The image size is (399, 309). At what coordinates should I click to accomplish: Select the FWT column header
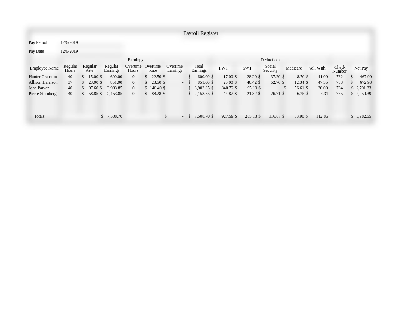click(x=224, y=68)
